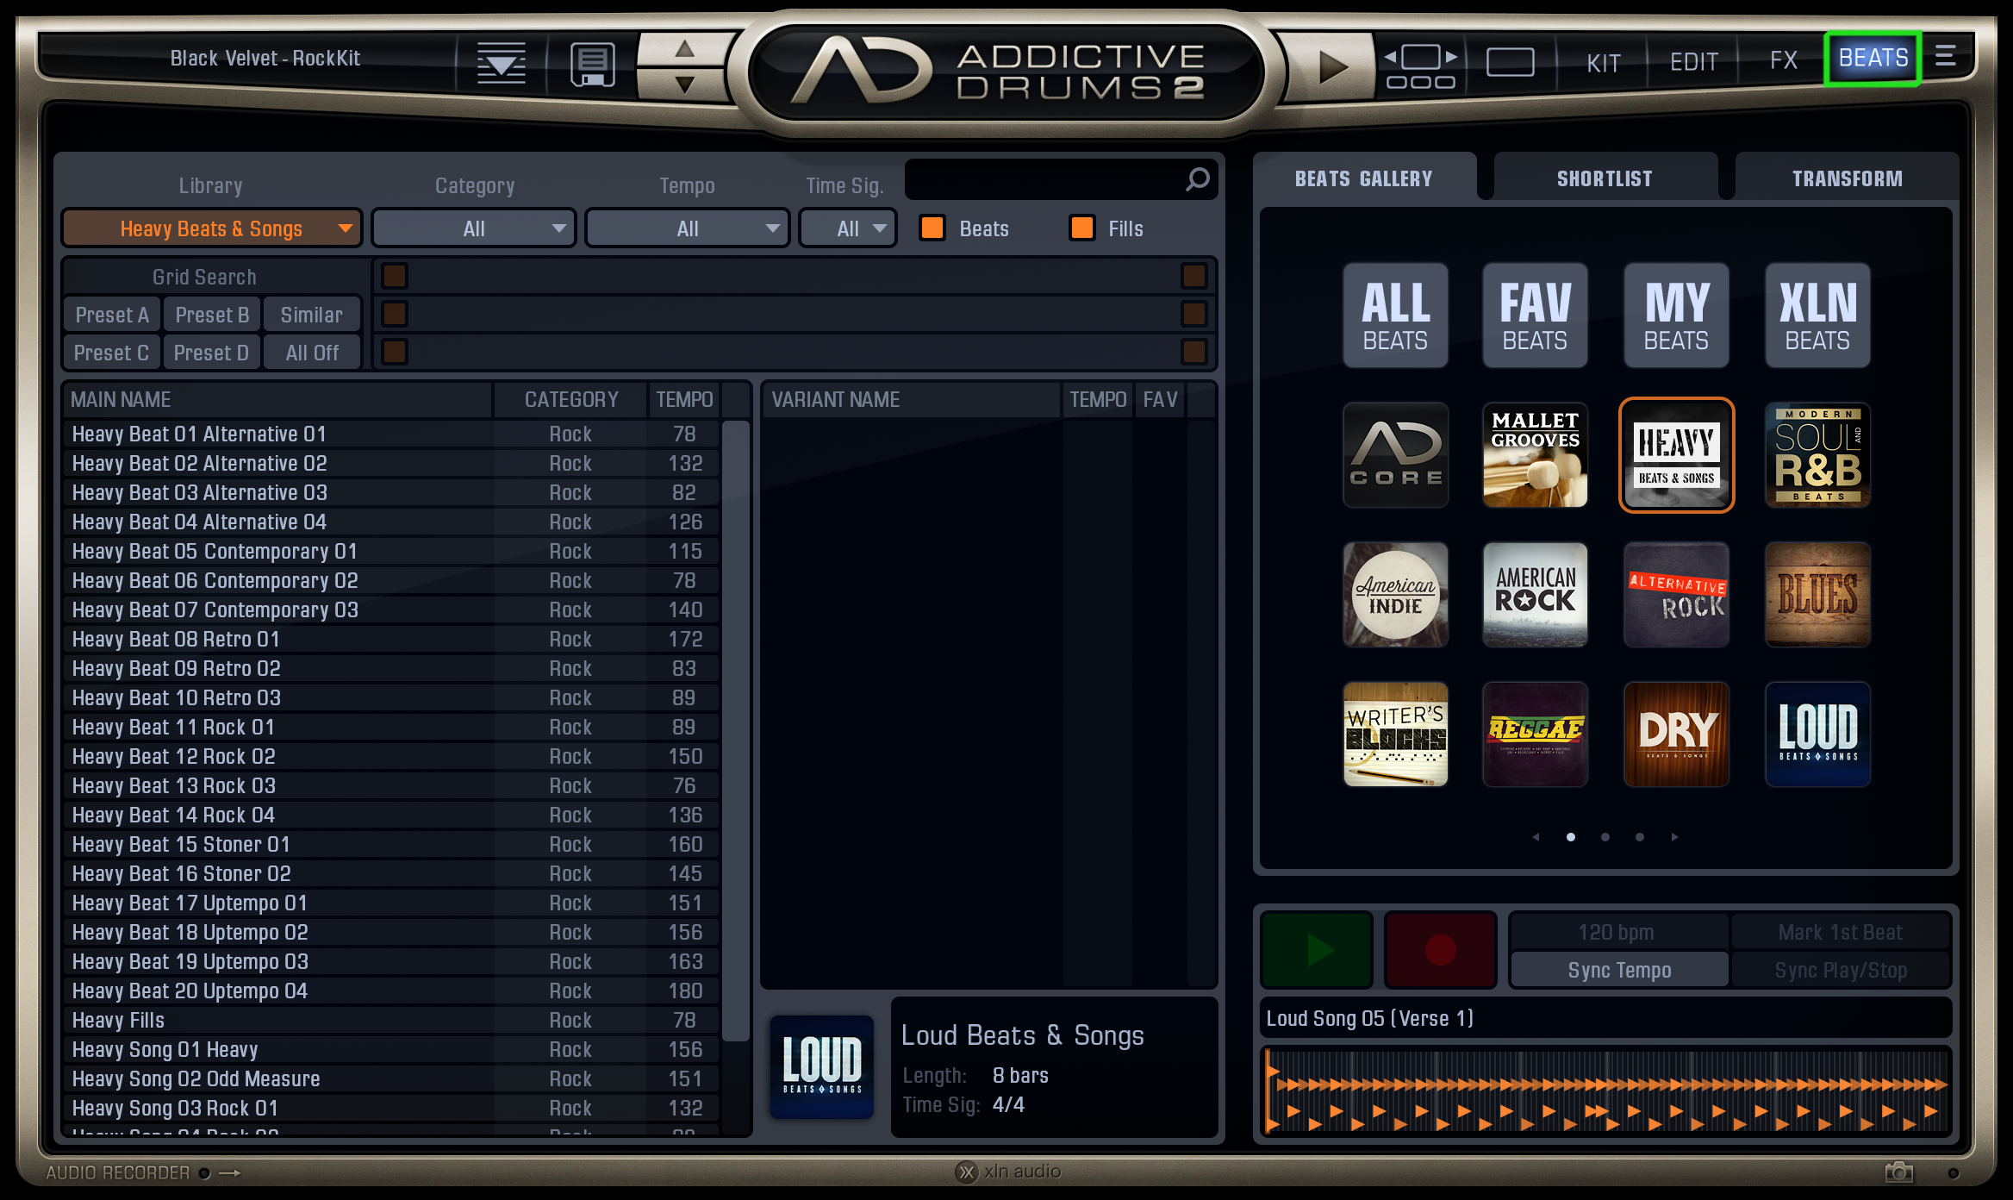
Task: Click the All Off button
Action: coord(312,353)
